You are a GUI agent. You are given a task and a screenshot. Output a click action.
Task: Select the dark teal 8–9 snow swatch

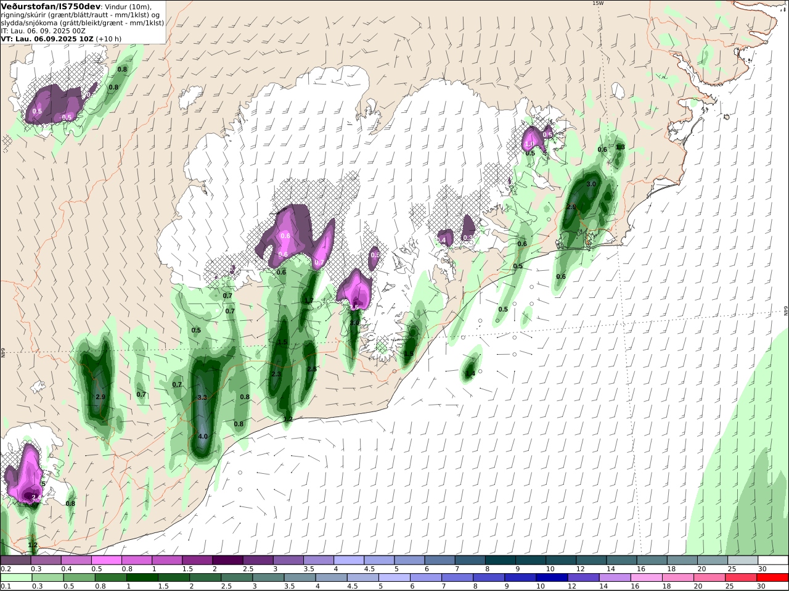[500, 560]
